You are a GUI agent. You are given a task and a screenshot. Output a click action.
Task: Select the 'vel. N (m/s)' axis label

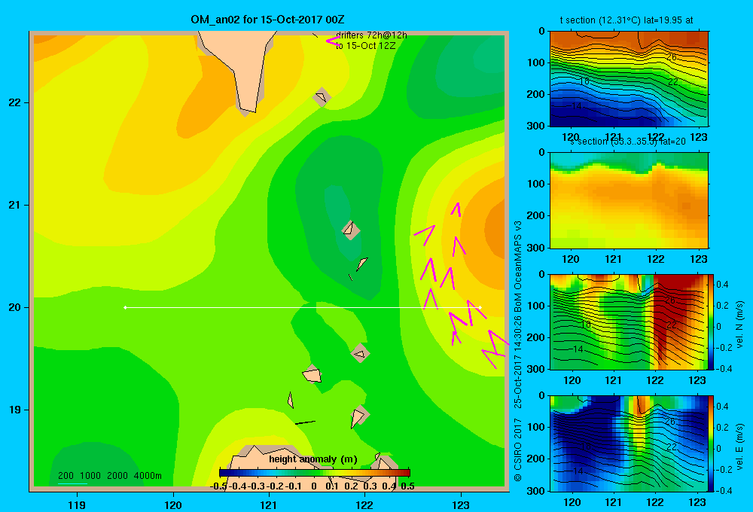tap(740, 325)
